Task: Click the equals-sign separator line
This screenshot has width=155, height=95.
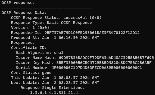Action: tap(47, 8)
